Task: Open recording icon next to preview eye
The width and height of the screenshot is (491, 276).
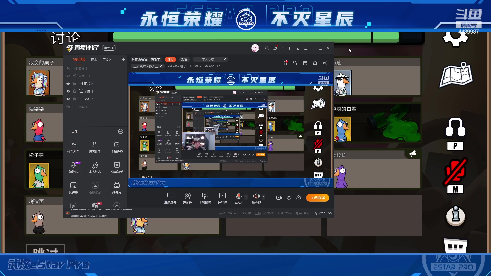Action: (279, 198)
